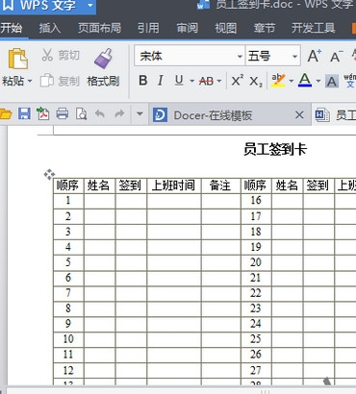The height and width of the screenshot is (394, 356).
Task: Click the row number 10 cell
Action: (x=68, y=339)
